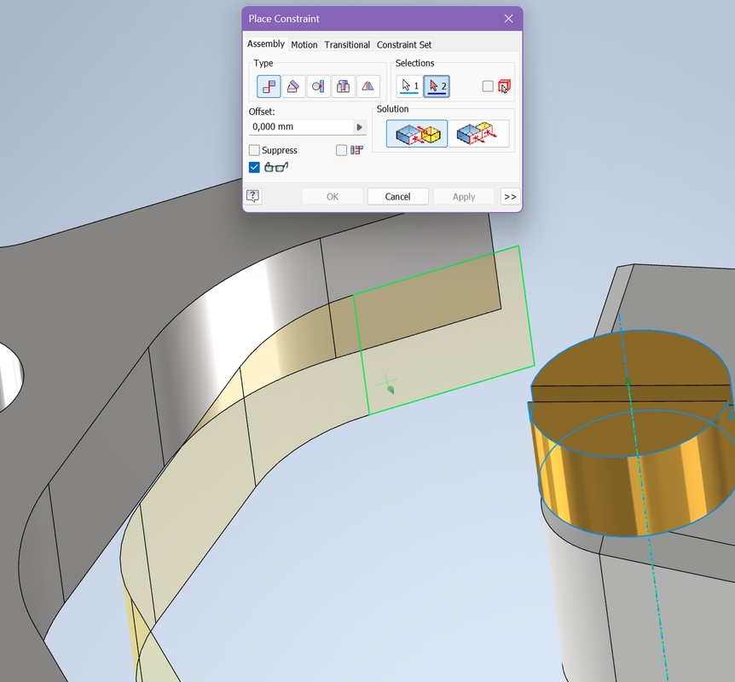The image size is (735, 682).
Task: Switch to the Motion tab
Action: tap(304, 44)
